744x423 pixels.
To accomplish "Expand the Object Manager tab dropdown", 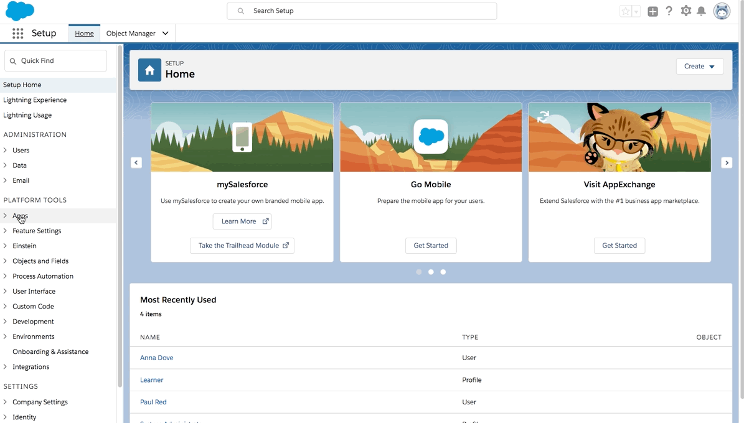I will (166, 34).
